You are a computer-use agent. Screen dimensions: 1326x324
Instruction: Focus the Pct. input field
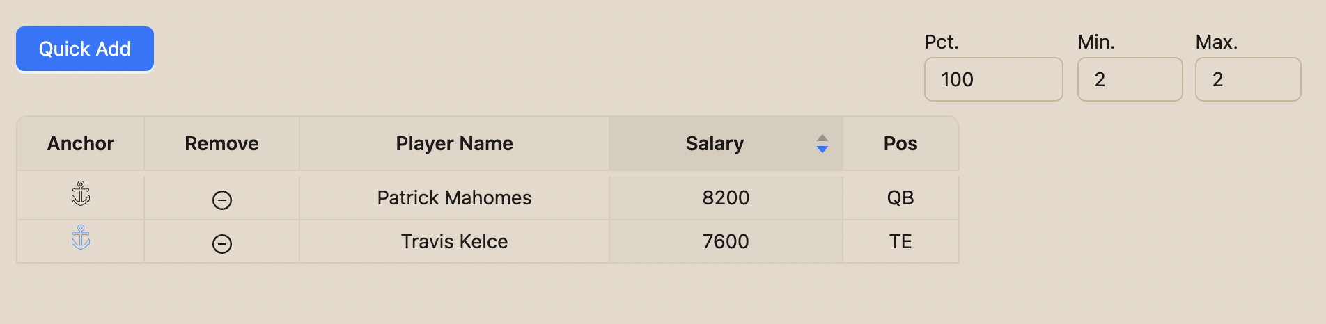point(993,79)
